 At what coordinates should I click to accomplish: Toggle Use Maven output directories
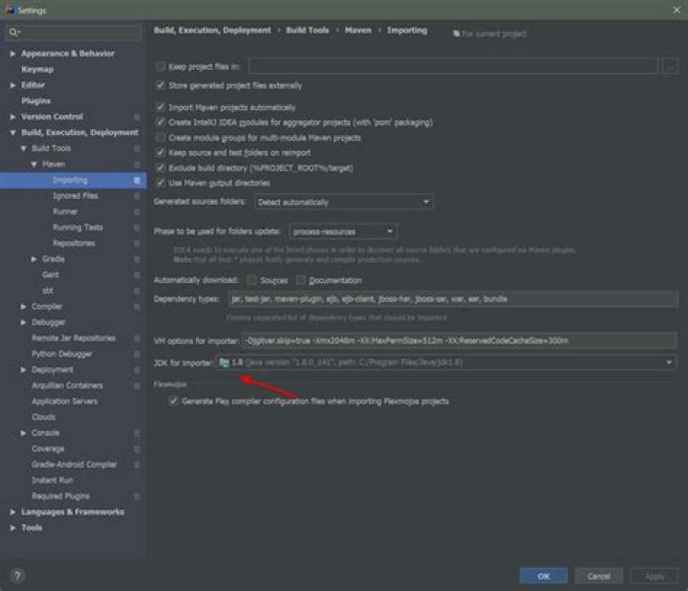pos(161,183)
